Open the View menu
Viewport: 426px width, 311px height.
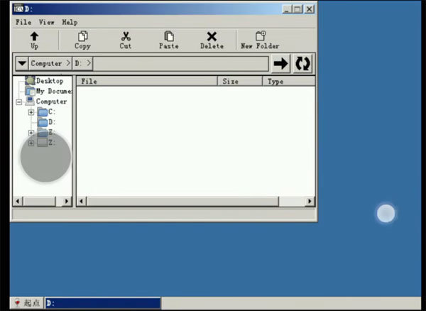tap(46, 22)
